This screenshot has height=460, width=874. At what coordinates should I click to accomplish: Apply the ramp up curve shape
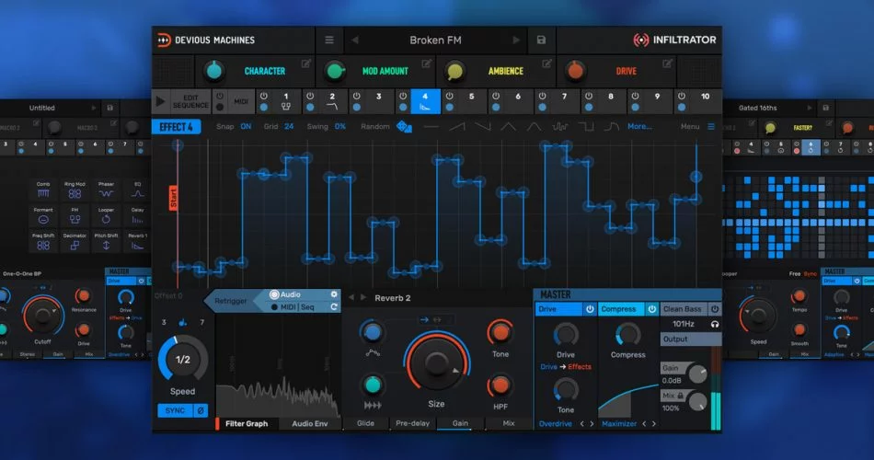pos(457,127)
